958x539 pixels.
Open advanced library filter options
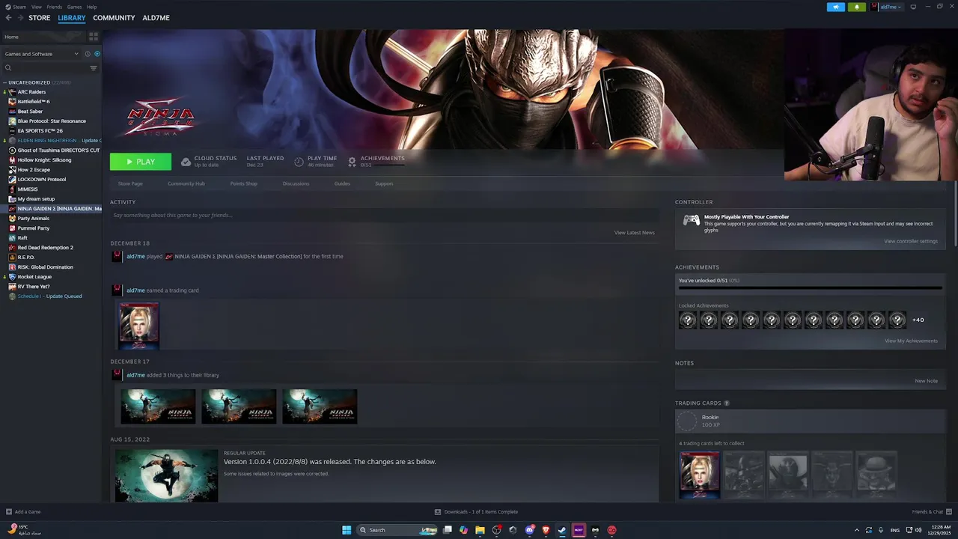(x=94, y=68)
